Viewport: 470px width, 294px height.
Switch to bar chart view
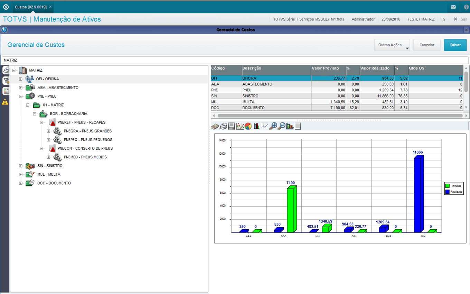(256, 126)
